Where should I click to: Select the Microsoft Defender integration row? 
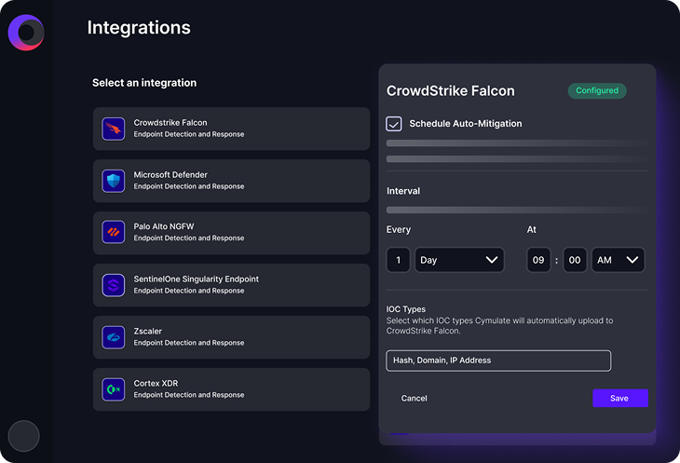[x=231, y=181]
